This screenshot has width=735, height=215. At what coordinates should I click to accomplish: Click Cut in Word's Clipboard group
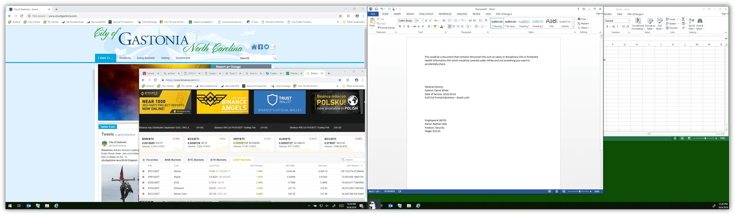[381, 19]
